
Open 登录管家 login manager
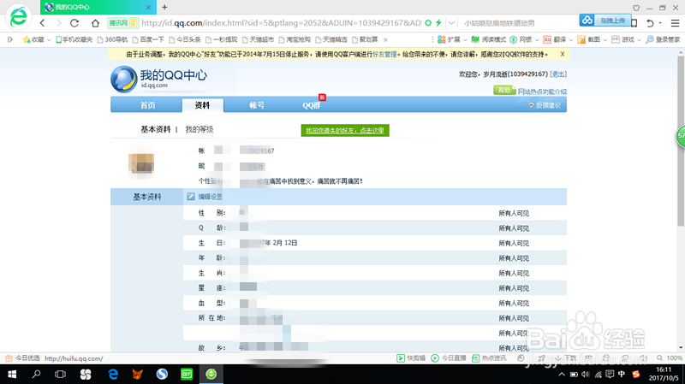pos(663,39)
